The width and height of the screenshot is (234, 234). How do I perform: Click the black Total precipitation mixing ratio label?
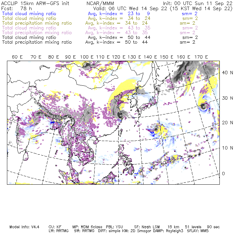[x=37, y=42]
